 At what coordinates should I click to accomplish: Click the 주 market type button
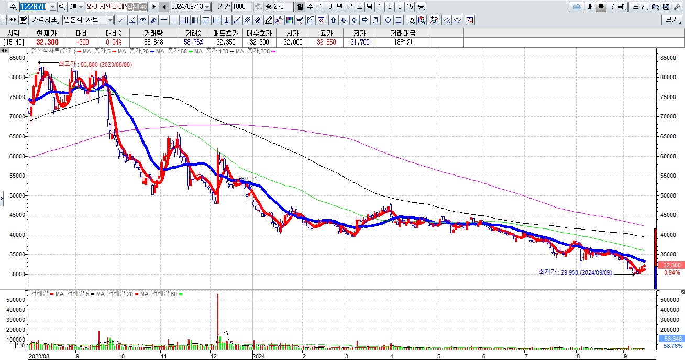[x=14, y=7]
